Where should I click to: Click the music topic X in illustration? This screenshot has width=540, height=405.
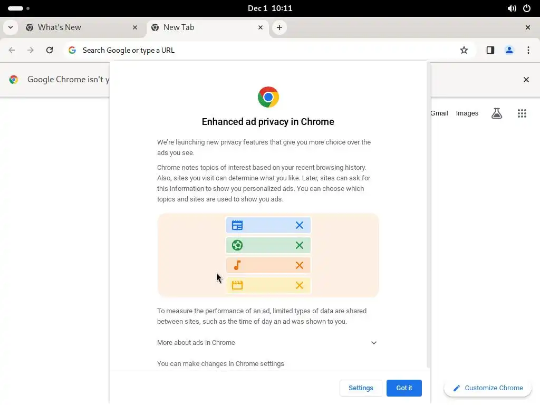coord(300,265)
